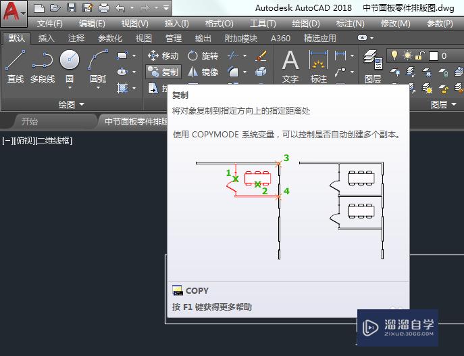
Task: Expand the 圆 circle options dropdown
Action: [70, 88]
